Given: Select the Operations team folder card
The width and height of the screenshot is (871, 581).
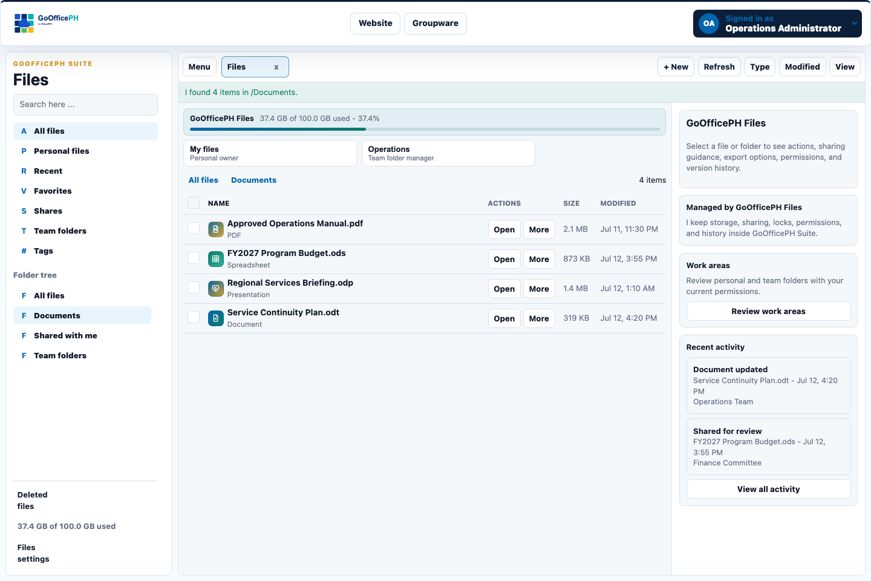Looking at the screenshot, I should click(448, 153).
